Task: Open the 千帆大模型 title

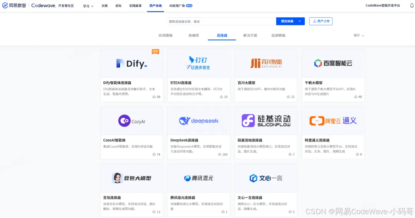Action: click(314, 83)
